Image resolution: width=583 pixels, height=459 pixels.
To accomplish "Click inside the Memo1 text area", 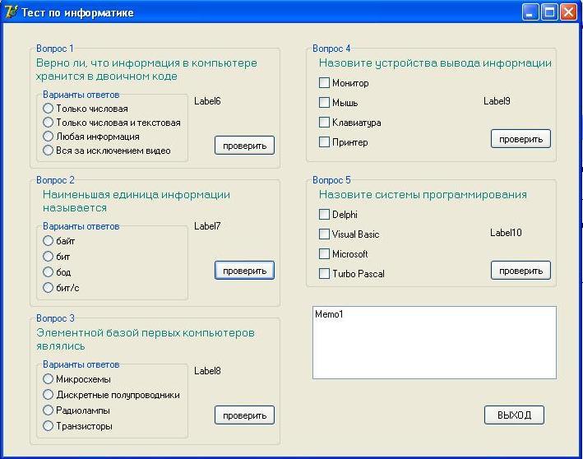I will (435, 342).
